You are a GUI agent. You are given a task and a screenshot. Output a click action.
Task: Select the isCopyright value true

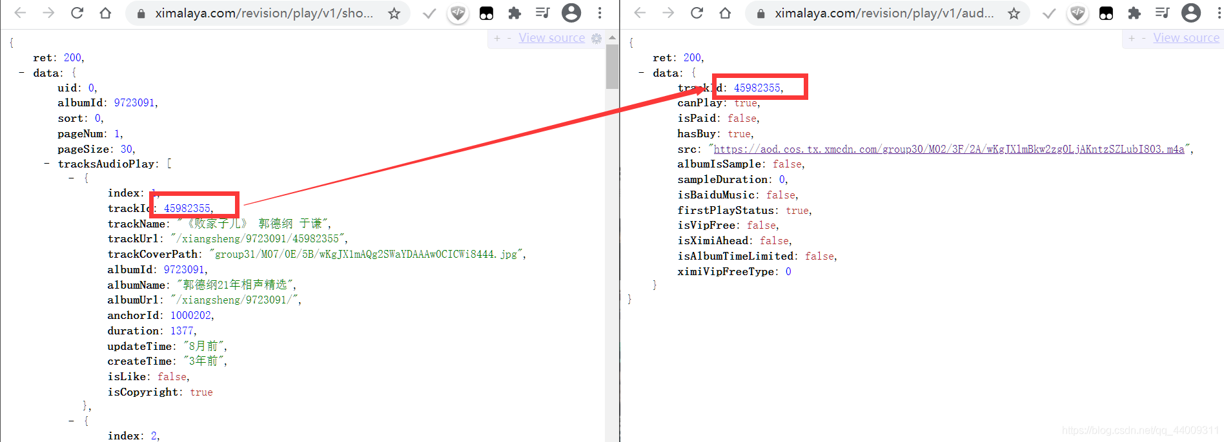201,392
